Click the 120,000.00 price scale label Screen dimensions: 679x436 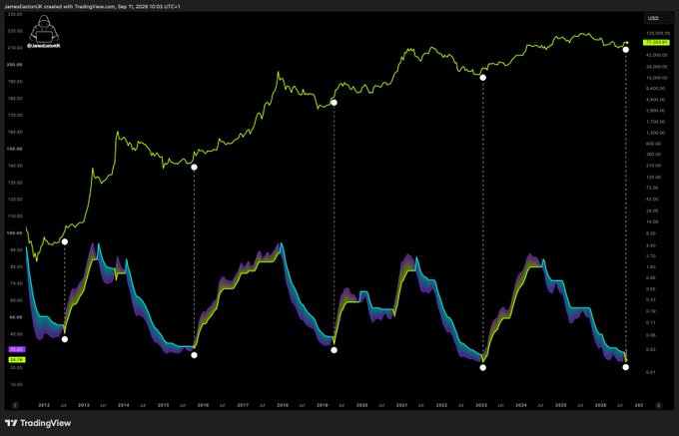point(657,33)
